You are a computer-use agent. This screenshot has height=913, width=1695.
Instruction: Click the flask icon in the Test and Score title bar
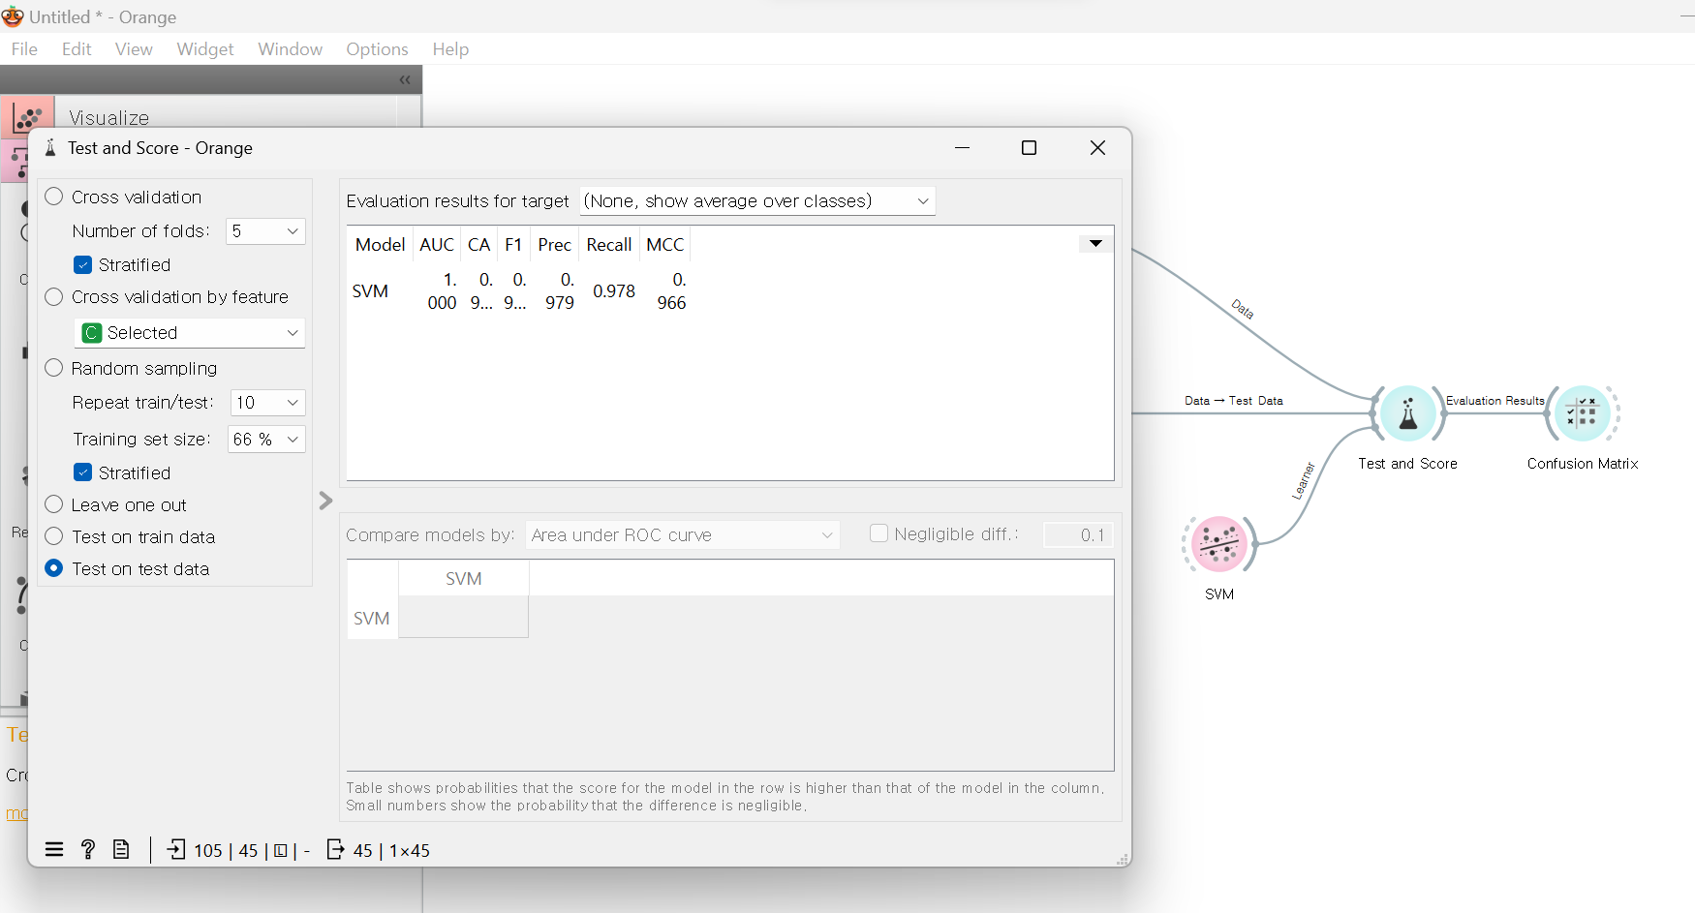50,148
